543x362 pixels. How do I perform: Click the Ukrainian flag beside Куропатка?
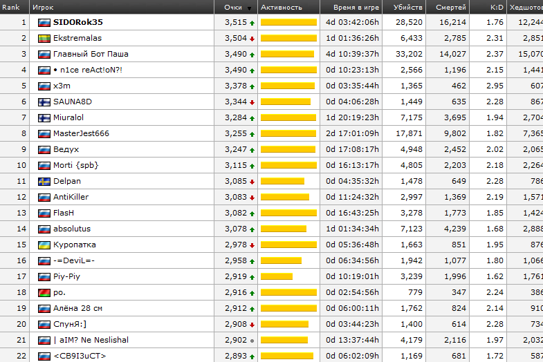coord(44,245)
